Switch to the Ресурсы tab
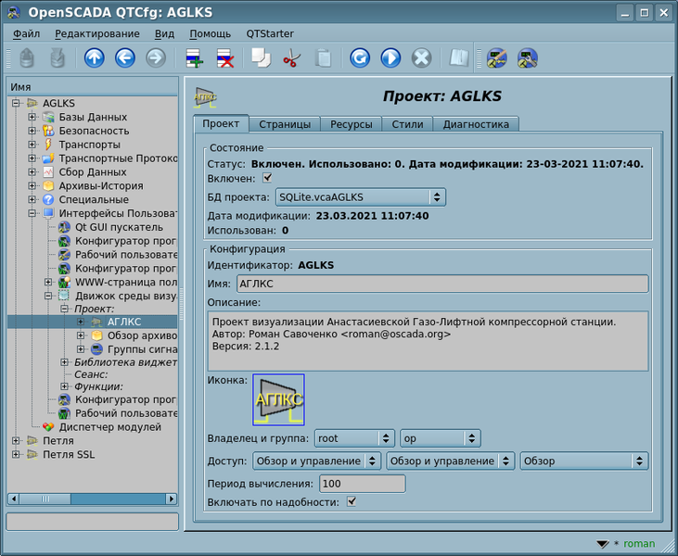This screenshot has height=556, width=678. click(352, 124)
